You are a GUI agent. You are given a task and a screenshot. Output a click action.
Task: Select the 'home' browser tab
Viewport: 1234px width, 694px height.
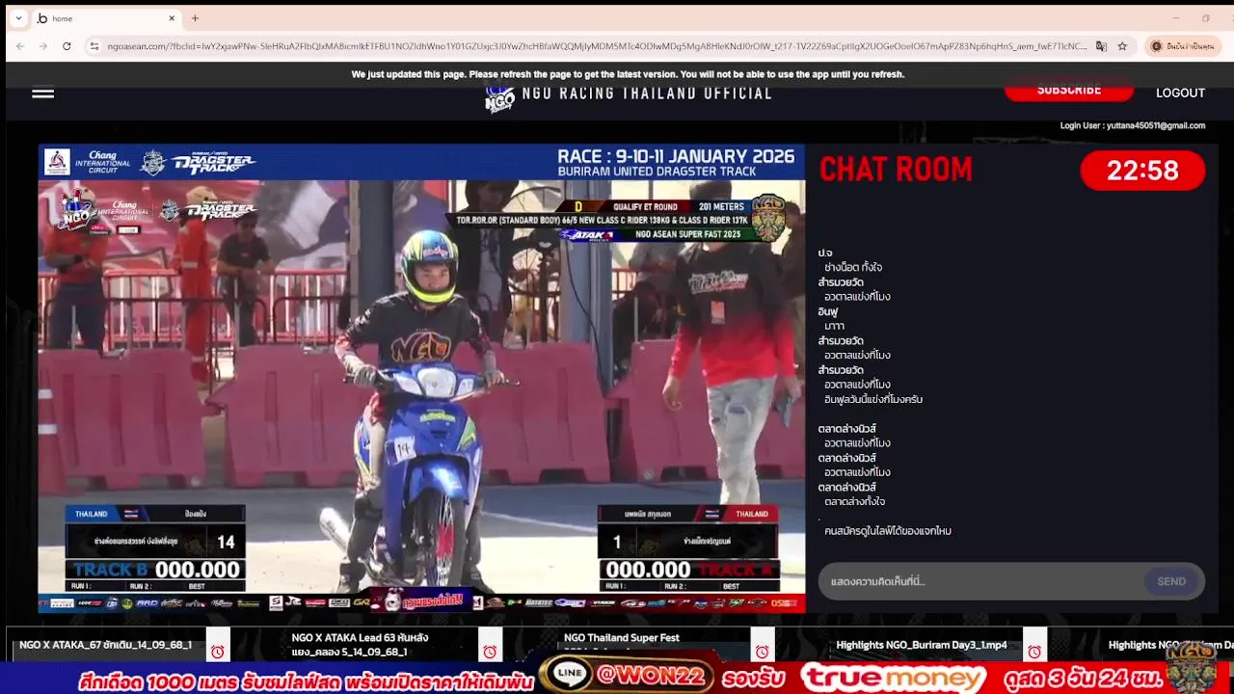[x=106, y=18]
